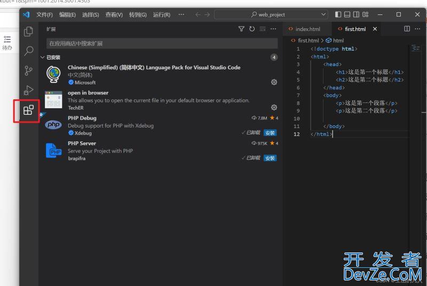Select Chinese (Simplified) Language Pack title
Viewport: 427px width, 286px height.
[x=154, y=67]
